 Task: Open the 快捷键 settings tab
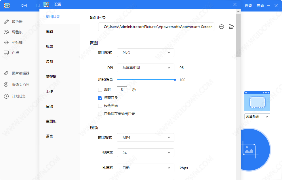point(51,76)
